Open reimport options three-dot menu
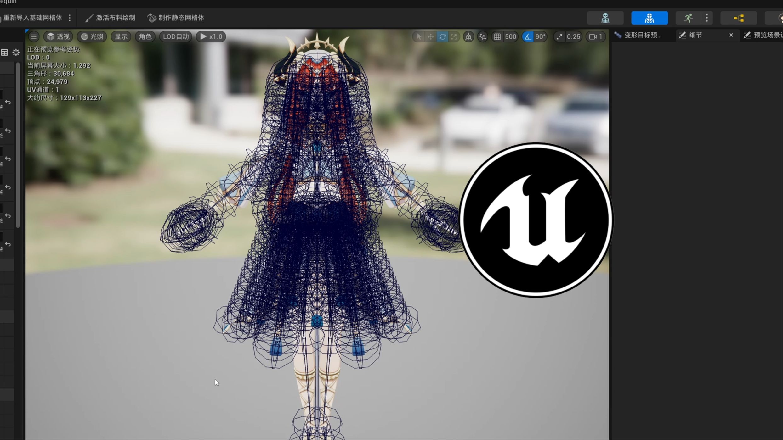This screenshot has width=783, height=440. pyautogui.click(x=70, y=18)
